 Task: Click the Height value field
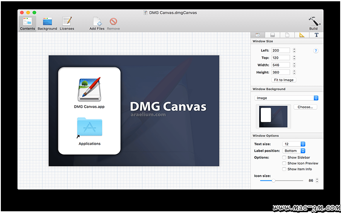click(x=280, y=72)
